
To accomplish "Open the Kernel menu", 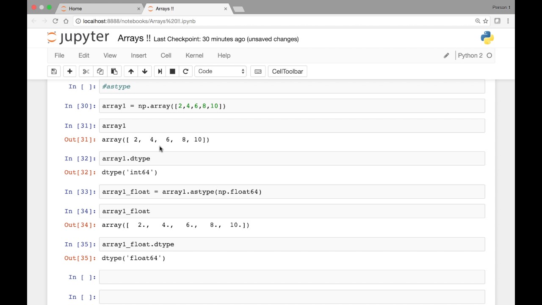I will coord(194,55).
